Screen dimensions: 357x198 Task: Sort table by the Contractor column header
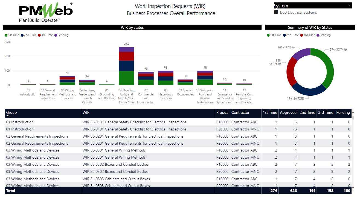pos(240,112)
